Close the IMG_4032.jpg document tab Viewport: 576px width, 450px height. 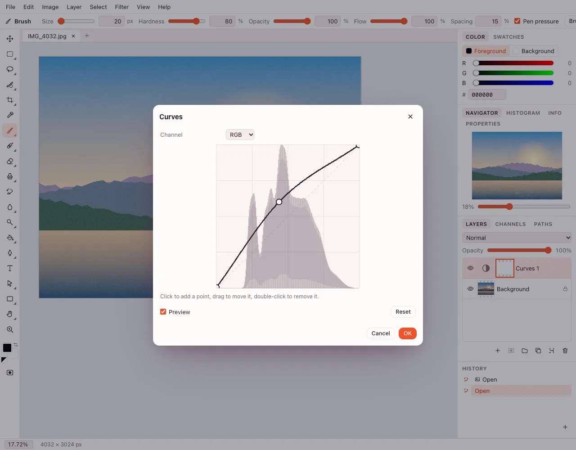click(x=73, y=36)
